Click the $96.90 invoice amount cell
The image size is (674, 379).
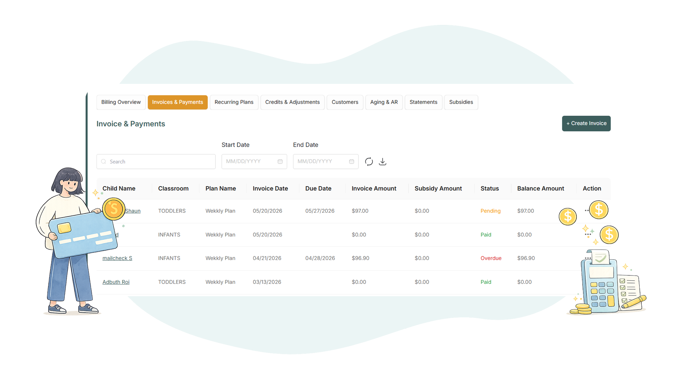click(x=360, y=258)
